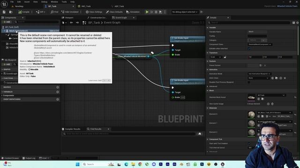This screenshot has width=300, height=168.
Task: Open the Diff dropdown
Action: 41,12
